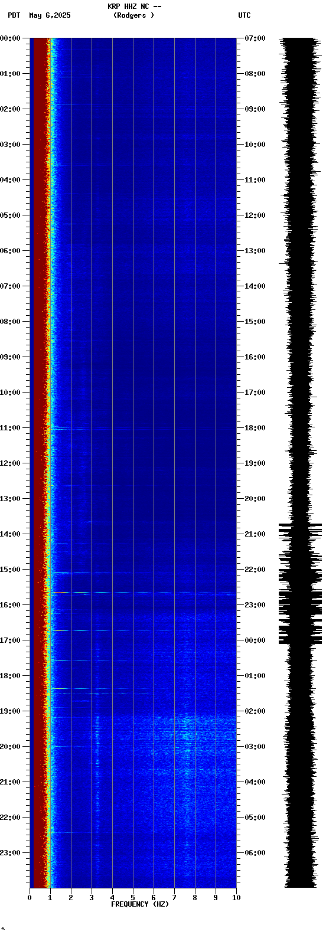
Task: Click the 0 Hz frequency tick label
Action: [x=30, y=898]
